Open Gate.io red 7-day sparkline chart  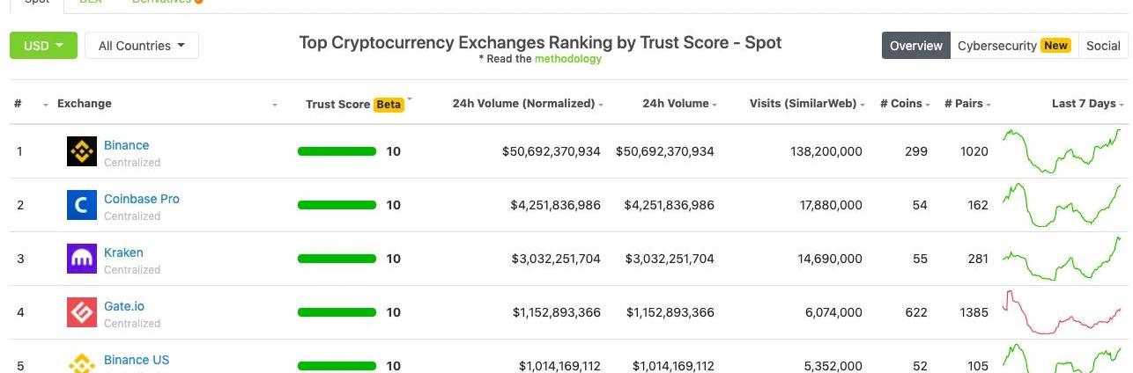[1062, 312]
